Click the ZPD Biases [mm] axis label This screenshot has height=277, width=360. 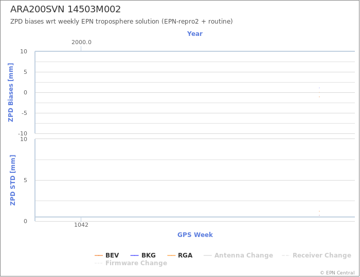pyautogui.click(x=11, y=92)
